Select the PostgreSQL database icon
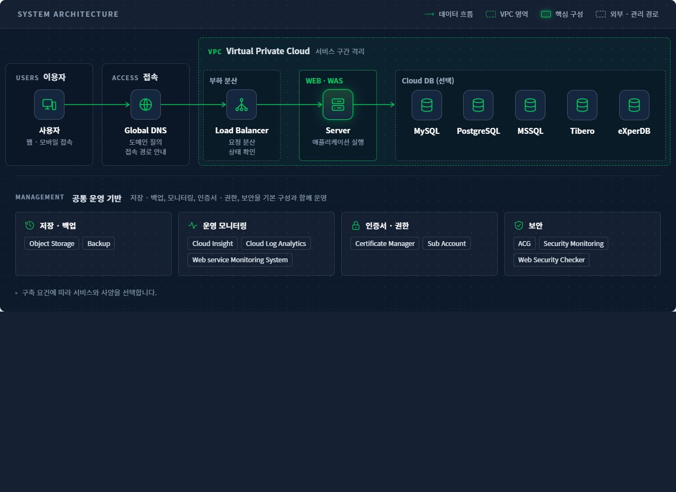 coord(478,105)
